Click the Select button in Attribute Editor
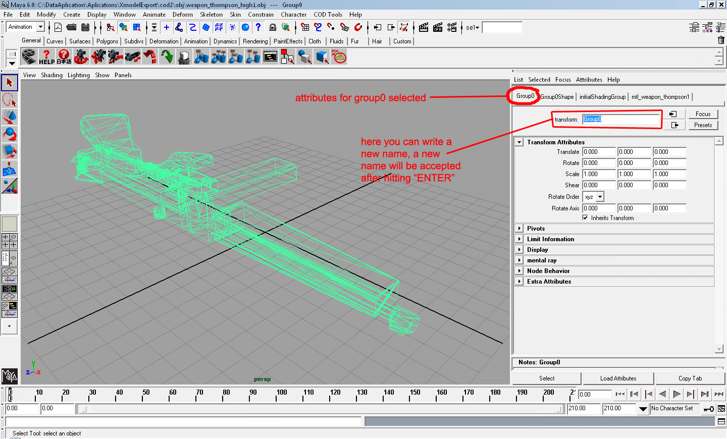Viewport: 727px width, 439px height. [547, 378]
